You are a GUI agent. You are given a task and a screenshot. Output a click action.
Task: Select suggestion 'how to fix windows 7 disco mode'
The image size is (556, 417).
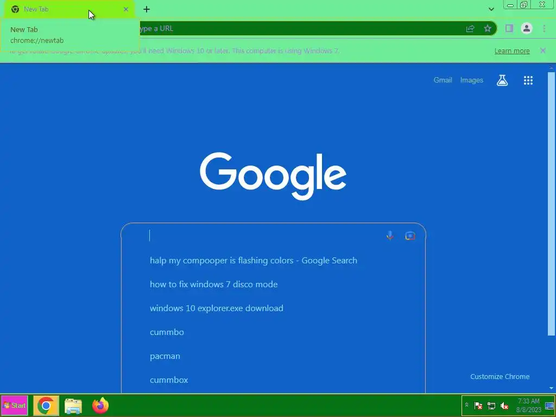[273, 285]
